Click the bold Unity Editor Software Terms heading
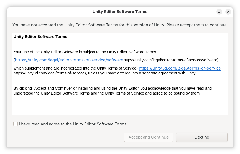240x154 pixels. [x=40, y=37]
